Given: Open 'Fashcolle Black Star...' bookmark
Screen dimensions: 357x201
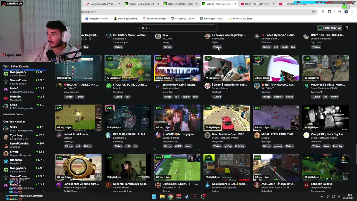Looking at the screenshot, I should (155, 19).
